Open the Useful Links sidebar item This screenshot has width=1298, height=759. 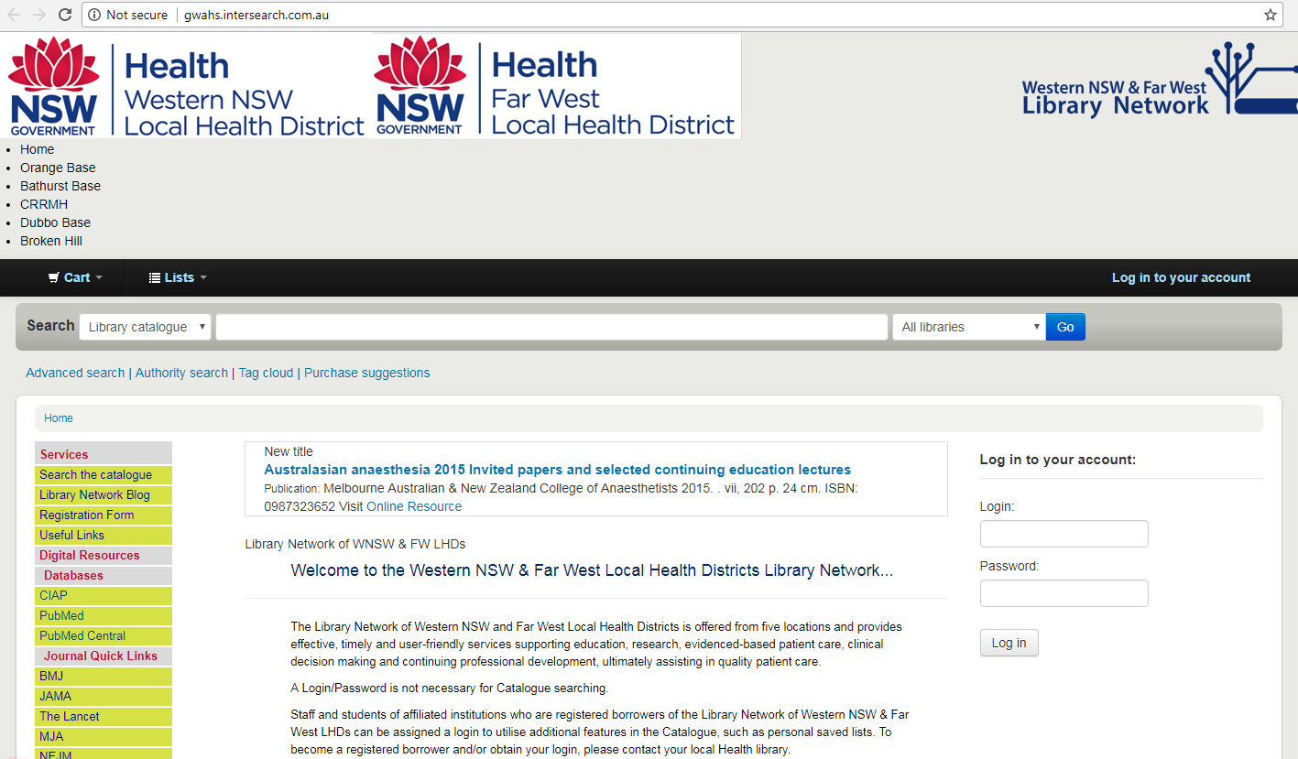coord(104,535)
